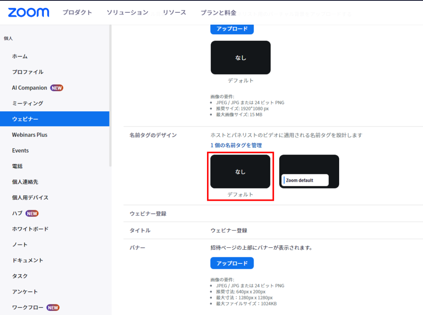This screenshot has width=423, height=315.
Task: Open ホーム in the sidebar
Action: click(x=20, y=56)
